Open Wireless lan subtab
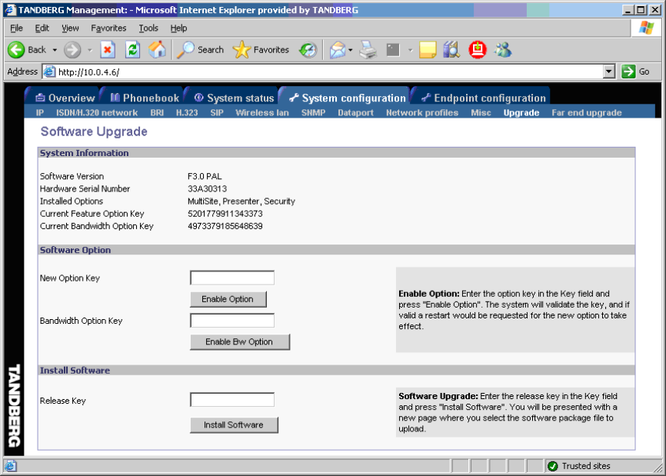Screen dimensions: 666x476 (x=262, y=112)
